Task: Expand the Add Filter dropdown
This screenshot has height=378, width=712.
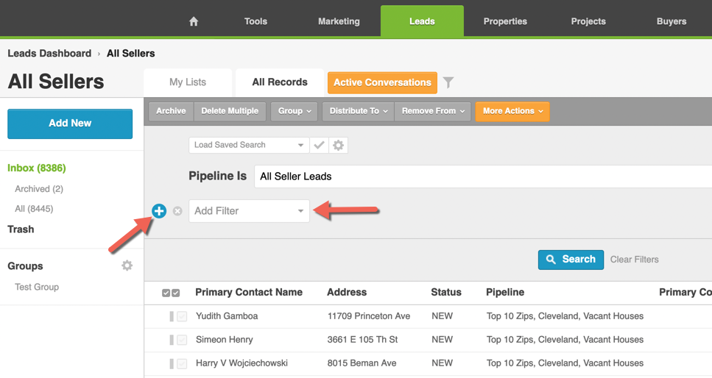Action: point(249,211)
